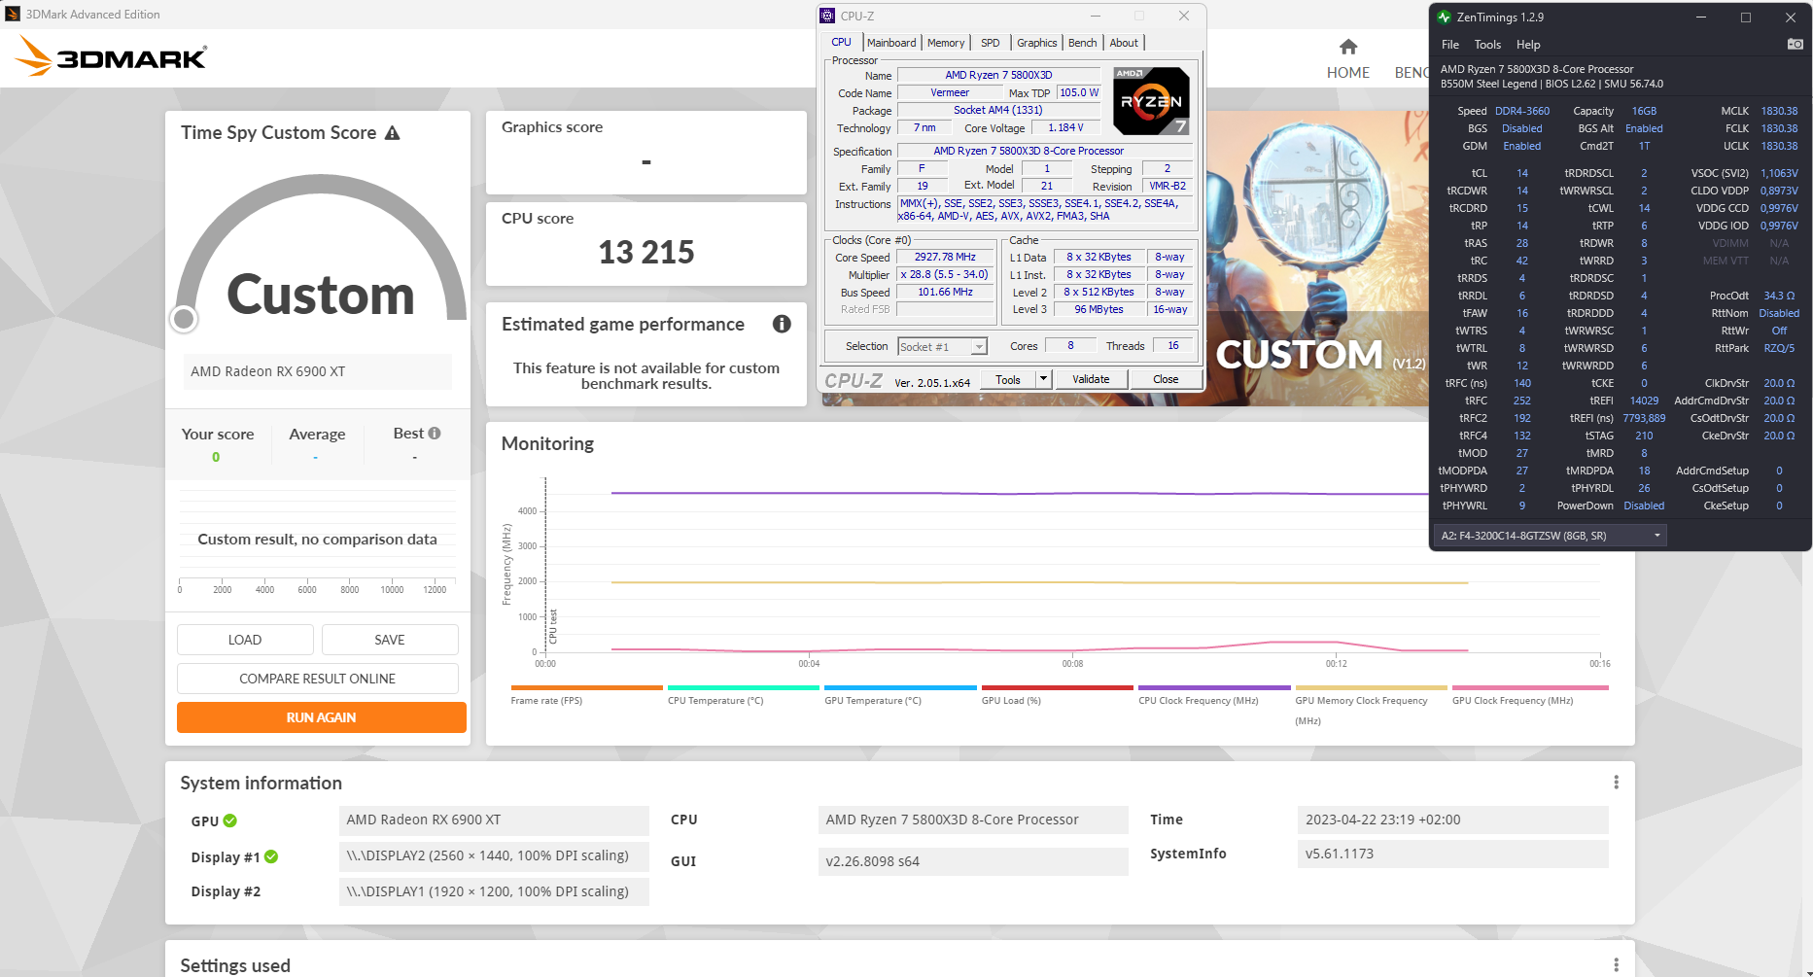The image size is (1813, 977).
Task: Click the gauge handle on the score dial
Action: [x=184, y=319]
